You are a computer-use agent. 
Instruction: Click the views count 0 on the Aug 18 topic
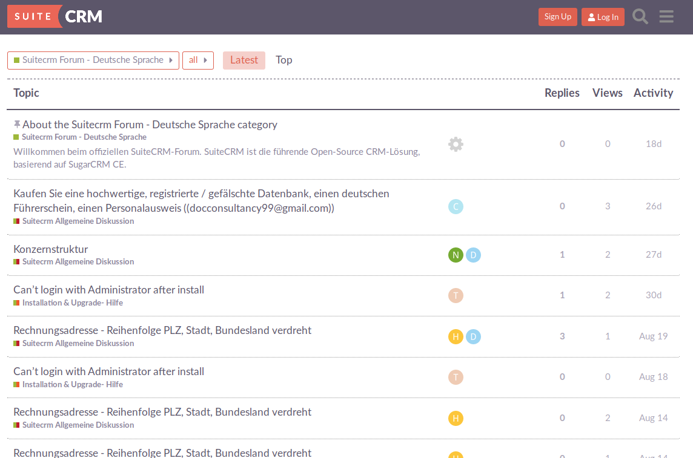[x=608, y=377]
